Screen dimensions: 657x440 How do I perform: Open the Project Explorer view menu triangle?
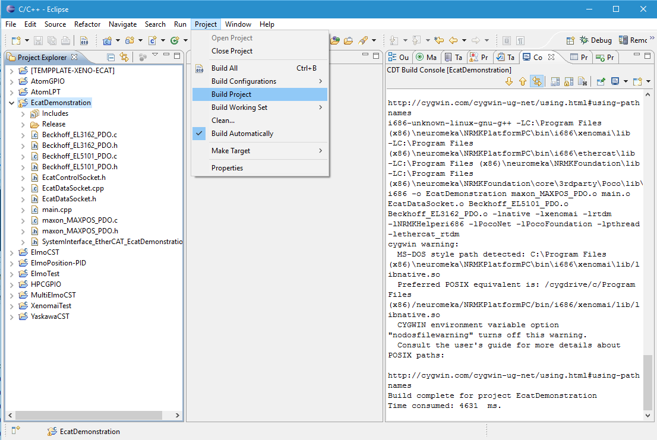pyautogui.click(x=155, y=55)
